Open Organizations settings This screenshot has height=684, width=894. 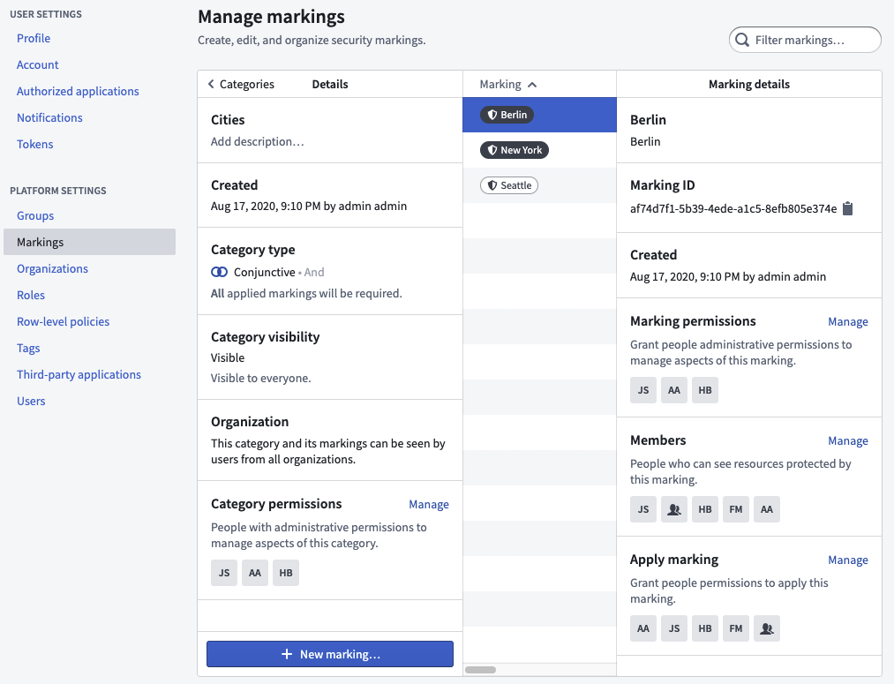pos(52,269)
